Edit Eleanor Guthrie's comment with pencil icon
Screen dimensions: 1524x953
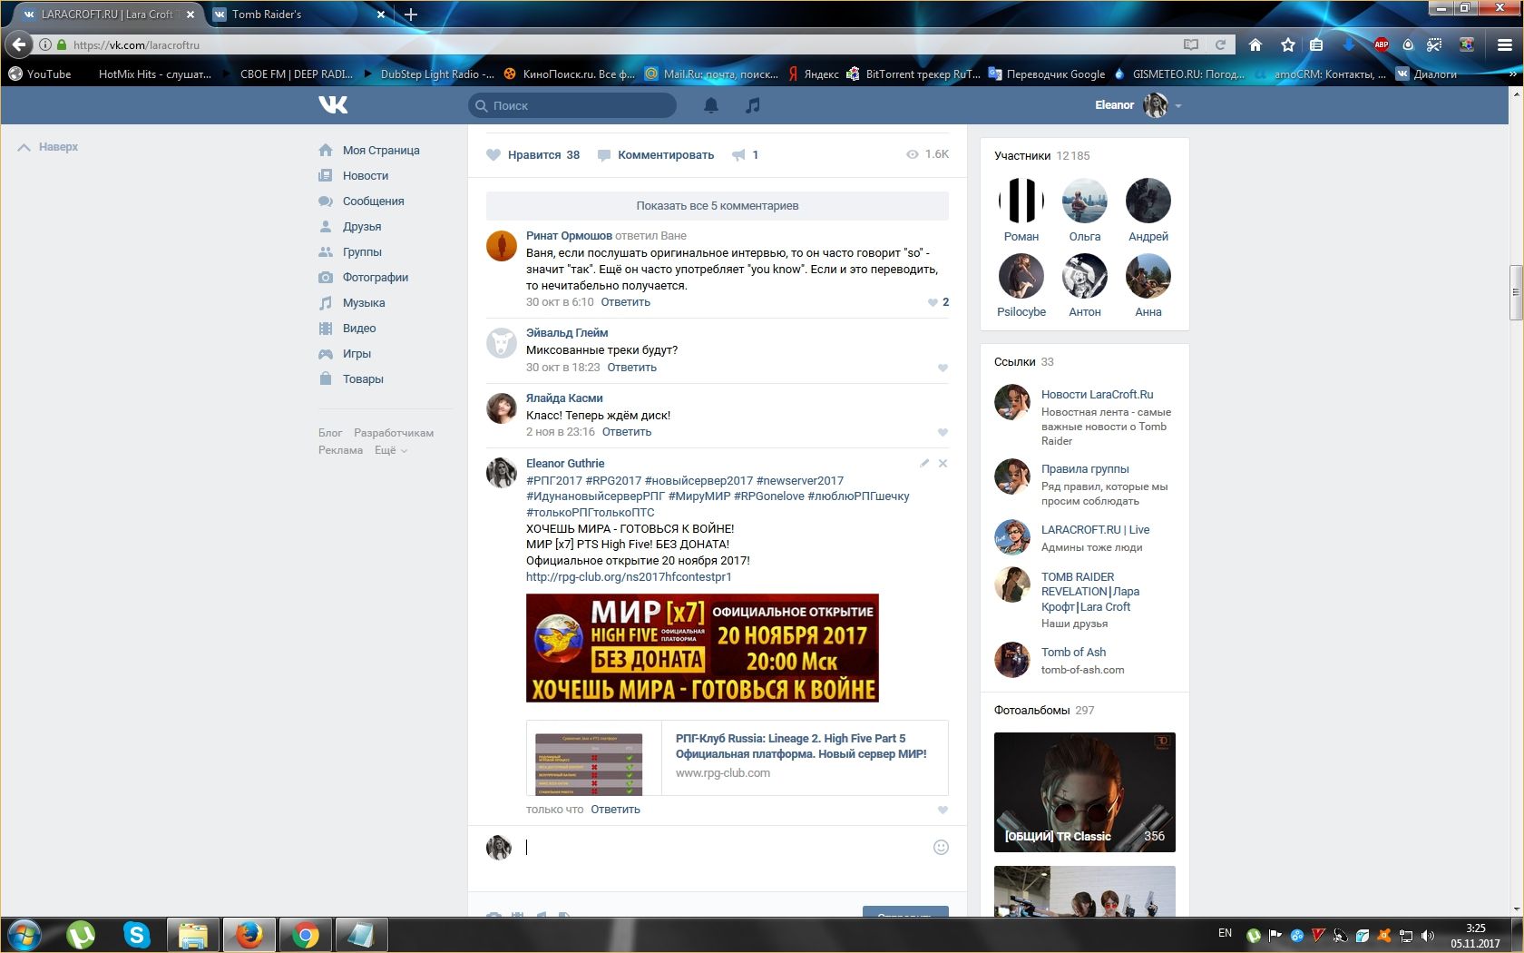(924, 463)
